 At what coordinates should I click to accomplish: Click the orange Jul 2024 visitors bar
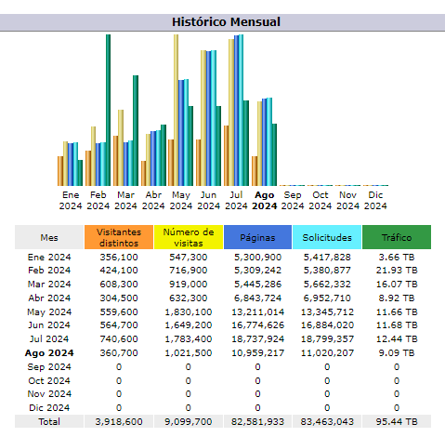[227, 155]
